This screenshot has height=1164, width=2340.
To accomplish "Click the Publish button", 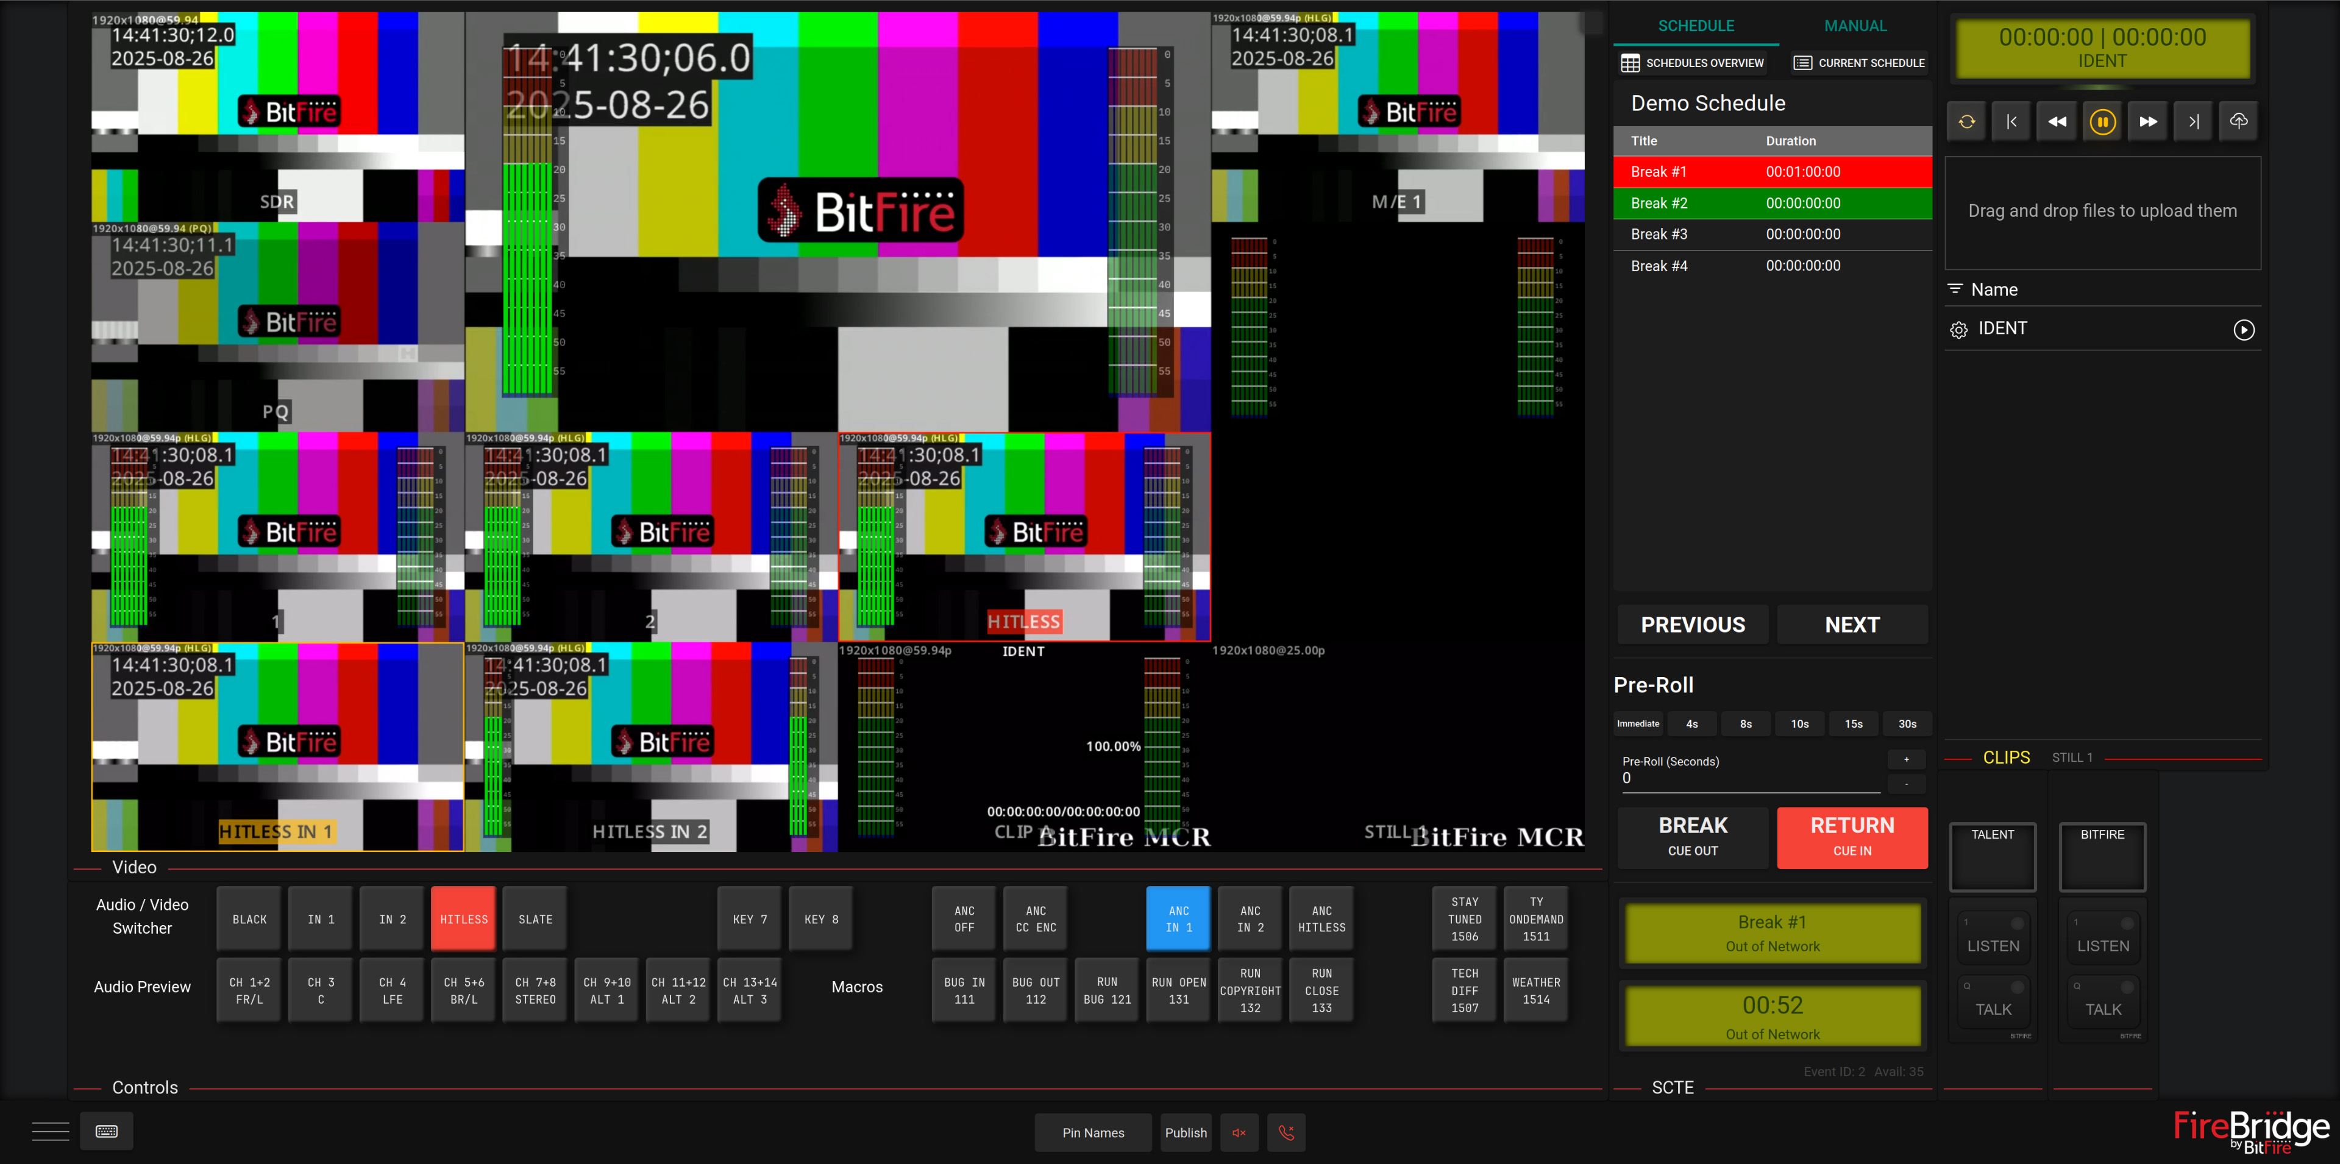I will (x=1186, y=1132).
